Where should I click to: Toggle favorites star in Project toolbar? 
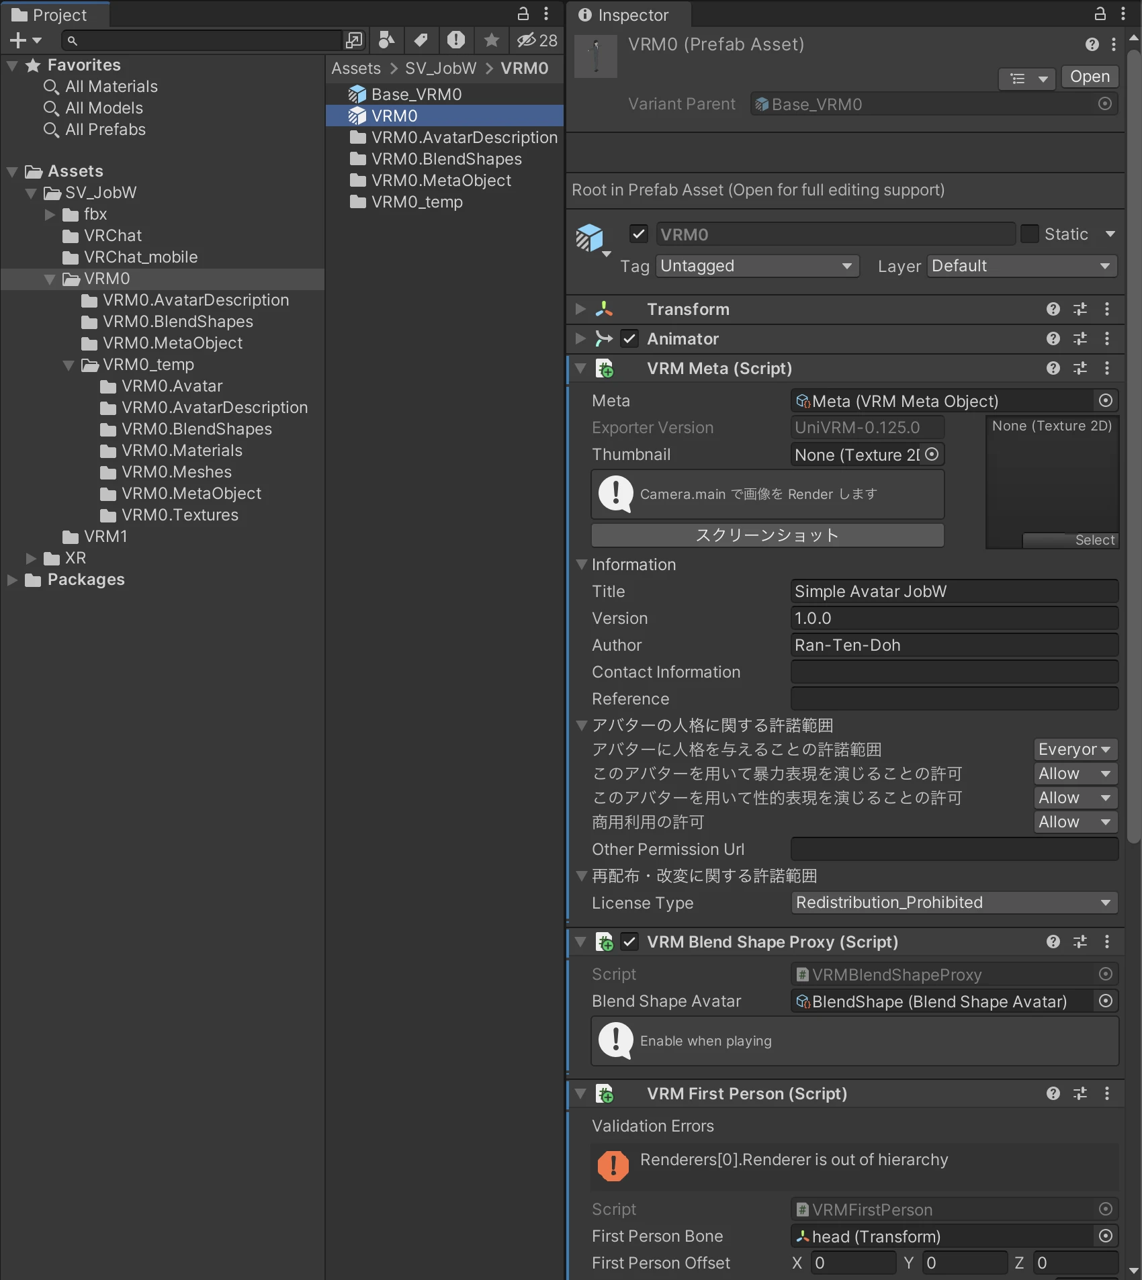tap(491, 40)
